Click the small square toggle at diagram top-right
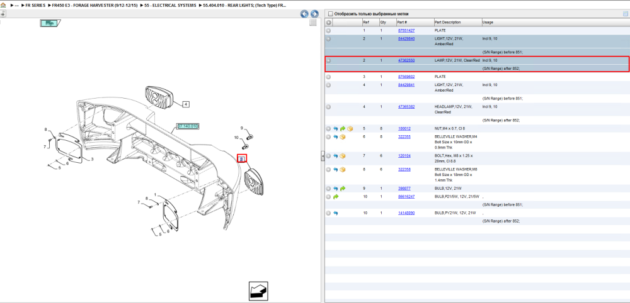 click(313, 23)
